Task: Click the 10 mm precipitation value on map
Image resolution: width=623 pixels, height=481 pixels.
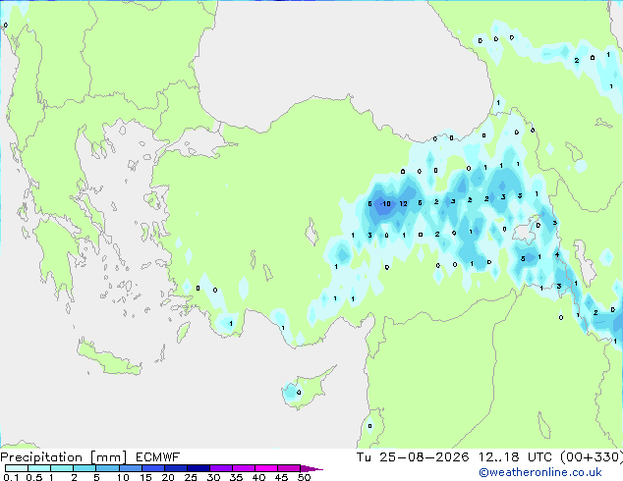Action: [386, 203]
